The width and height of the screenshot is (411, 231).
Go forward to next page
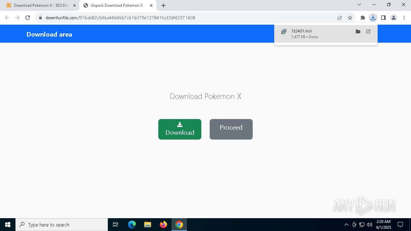tap(17, 18)
